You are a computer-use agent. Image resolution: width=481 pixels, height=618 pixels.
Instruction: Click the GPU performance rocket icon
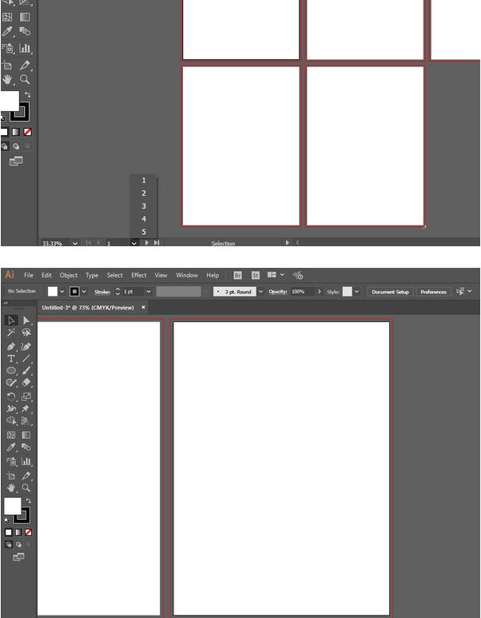298,276
